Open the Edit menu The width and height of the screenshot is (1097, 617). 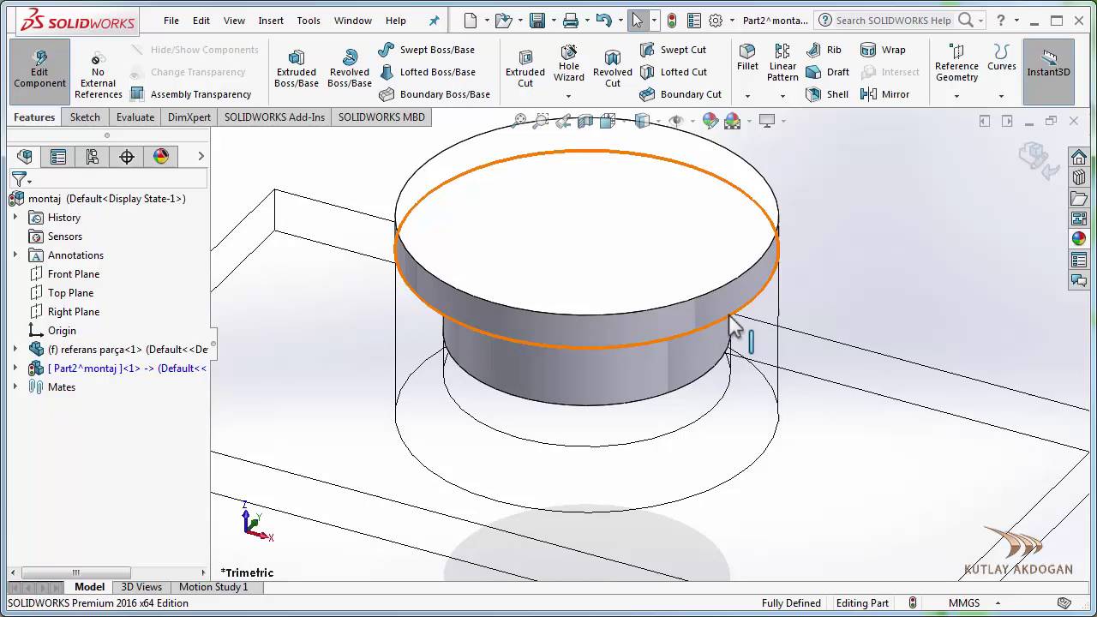click(x=201, y=21)
